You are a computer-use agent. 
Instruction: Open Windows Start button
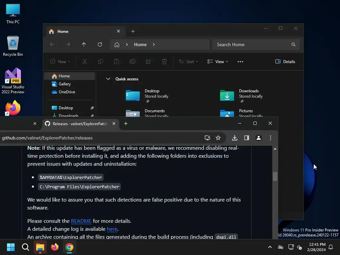(x=11, y=247)
